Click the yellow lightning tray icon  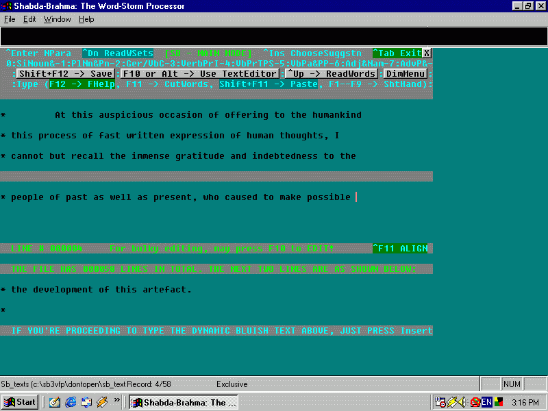pyautogui.click(x=451, y=402)
